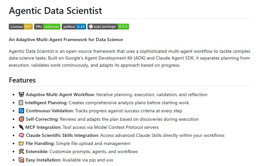
Task: Click the refresh arrows emoji beside Continuous Validation
Action: 21,111
